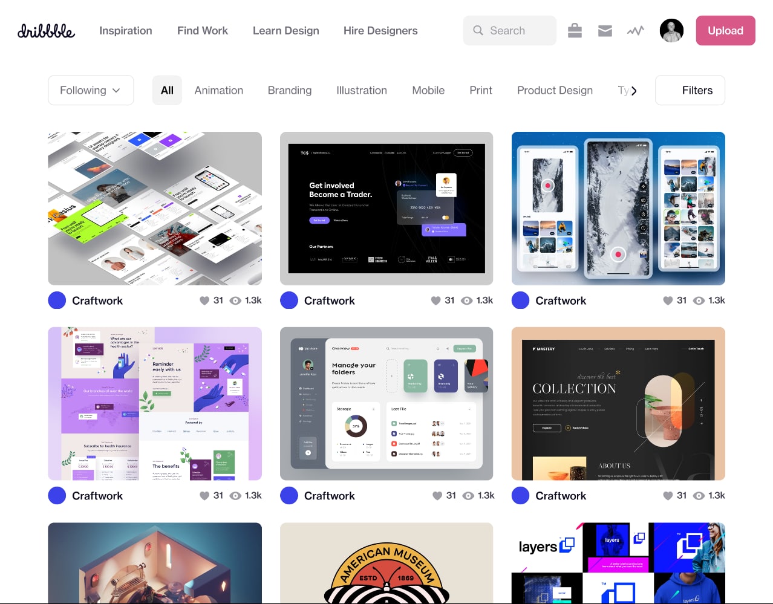
Task: Open the envelope messages icon
Action: point(605,30)
